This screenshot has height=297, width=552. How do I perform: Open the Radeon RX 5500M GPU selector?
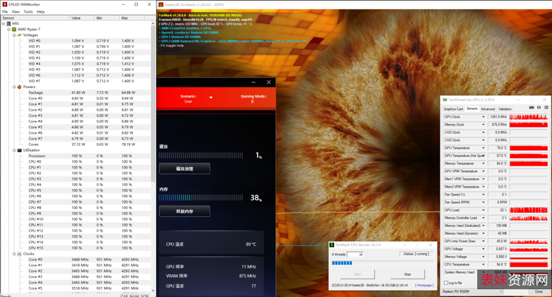(473, 292)
